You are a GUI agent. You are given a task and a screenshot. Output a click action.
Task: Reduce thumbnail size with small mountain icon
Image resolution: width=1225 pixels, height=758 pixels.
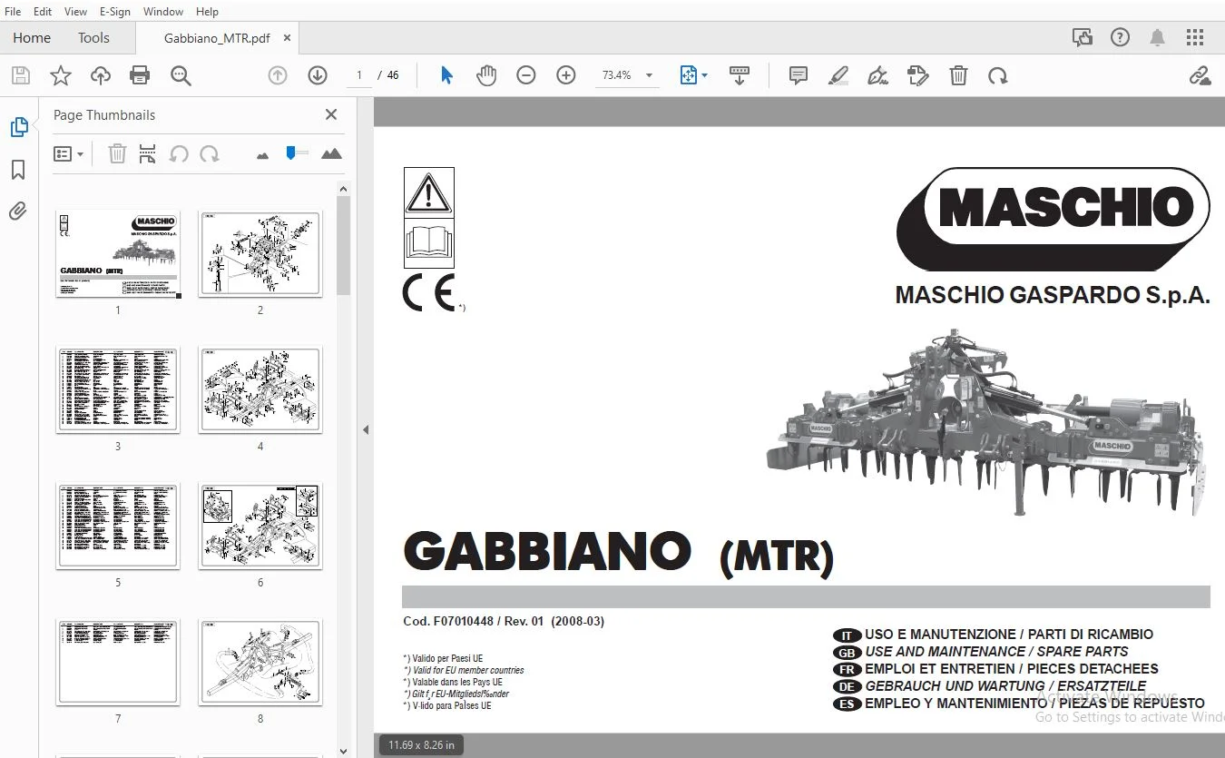[x=263, y=156]
